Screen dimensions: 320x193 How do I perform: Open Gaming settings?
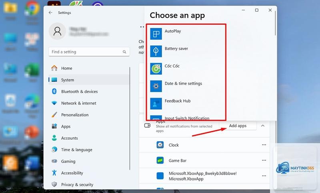pyautogui.click(x=89, y=161)
